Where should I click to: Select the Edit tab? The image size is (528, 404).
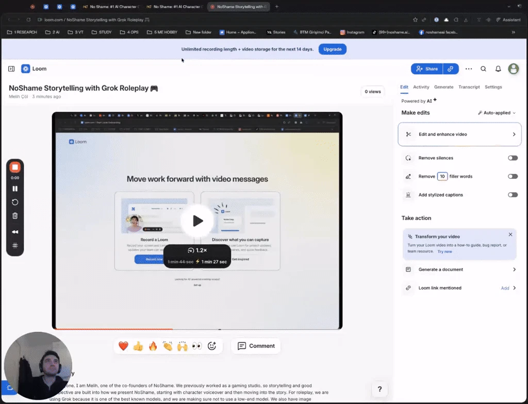coord(404,87)
